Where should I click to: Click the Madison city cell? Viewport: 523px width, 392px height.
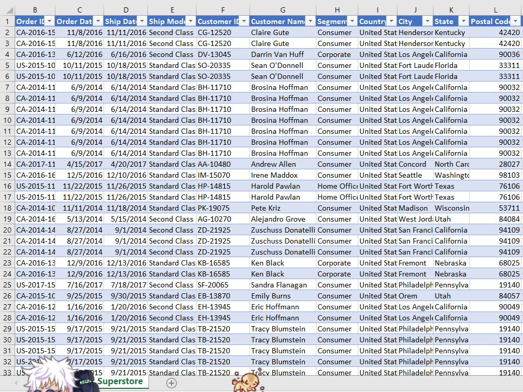415,208
